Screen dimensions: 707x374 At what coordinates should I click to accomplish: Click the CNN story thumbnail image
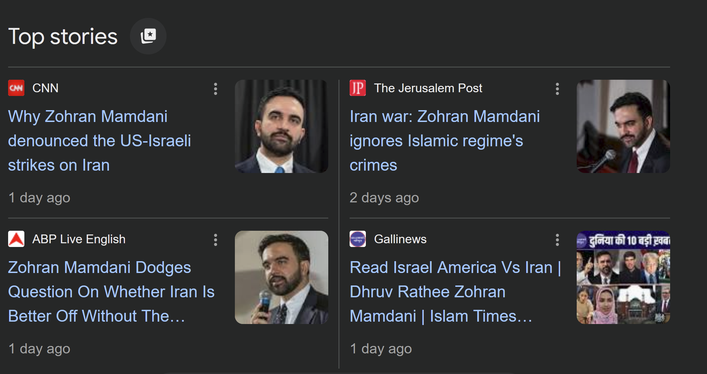click(x=281, y=126)
